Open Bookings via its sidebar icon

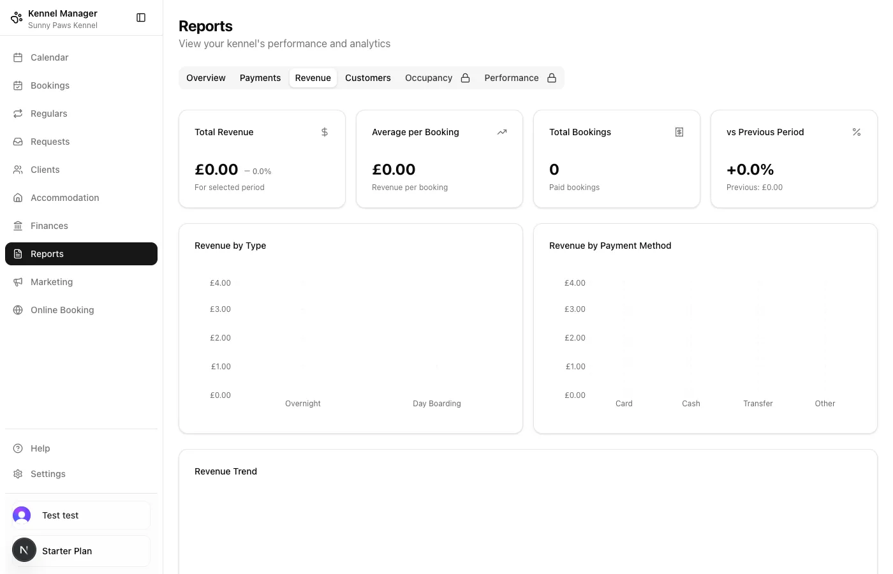coord(19,85)
